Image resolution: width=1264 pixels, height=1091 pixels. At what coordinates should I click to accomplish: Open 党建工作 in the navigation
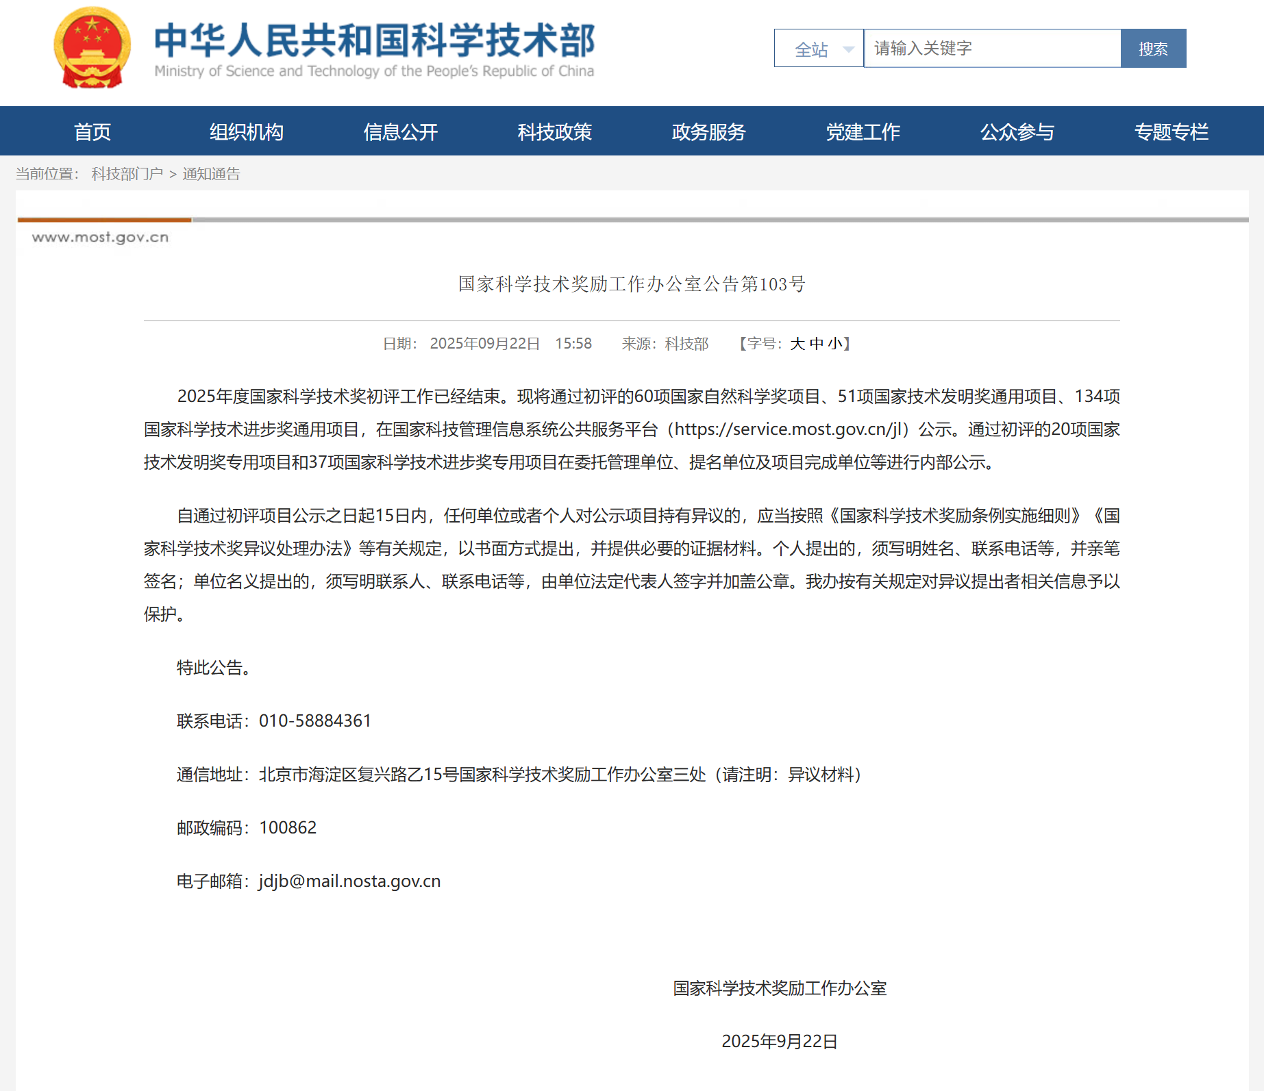863,131
